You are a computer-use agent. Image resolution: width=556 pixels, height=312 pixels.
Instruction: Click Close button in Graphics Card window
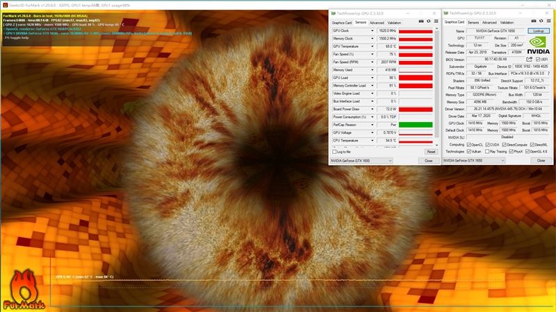click(x=541, y=161)
